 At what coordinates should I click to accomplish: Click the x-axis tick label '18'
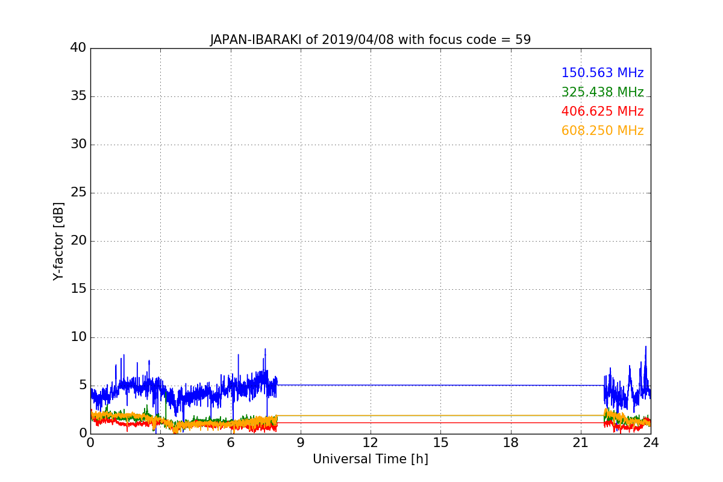click(x=511, y=442)
